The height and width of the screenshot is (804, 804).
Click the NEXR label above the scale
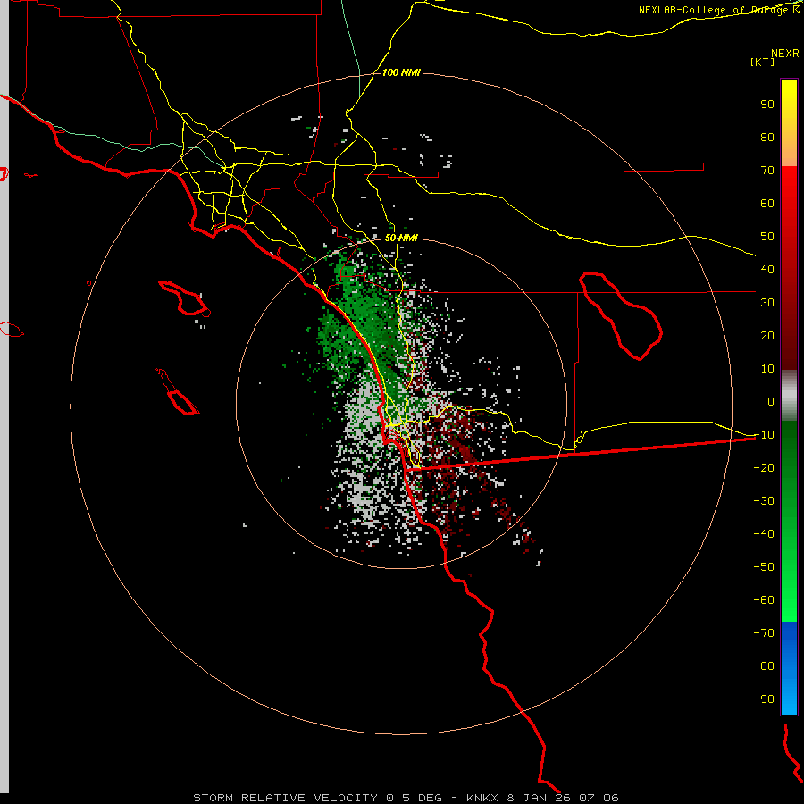785,54
